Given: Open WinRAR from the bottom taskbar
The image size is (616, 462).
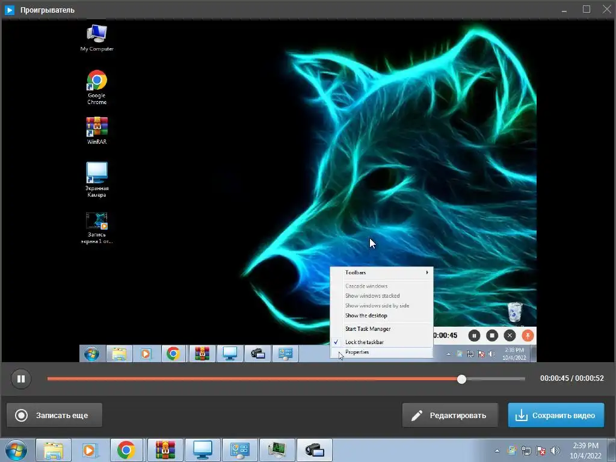Looking at the screenshot, I should click(165, 450).
